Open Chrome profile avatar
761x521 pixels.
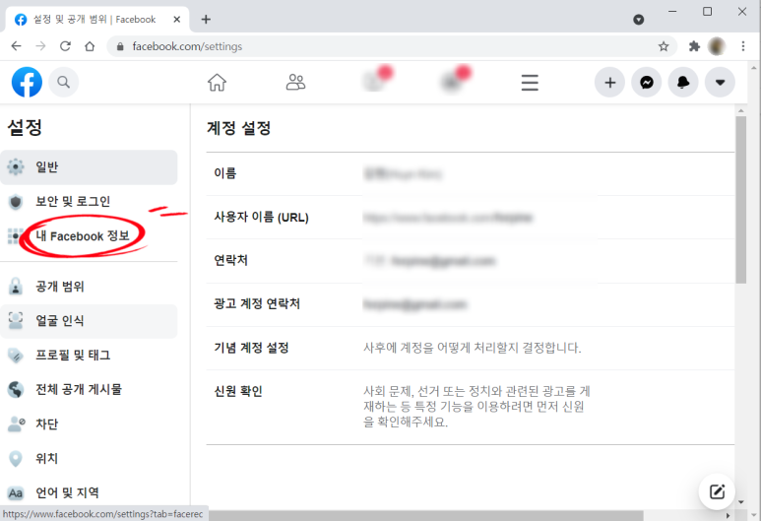tap(717, 46)
